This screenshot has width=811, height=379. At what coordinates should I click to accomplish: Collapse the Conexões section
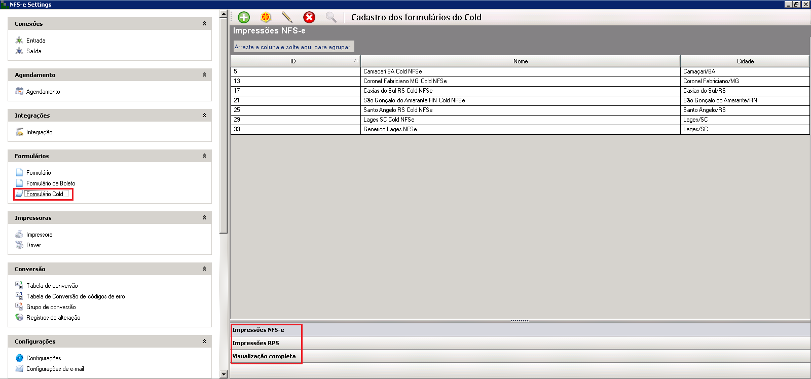[x=204, y=24]
